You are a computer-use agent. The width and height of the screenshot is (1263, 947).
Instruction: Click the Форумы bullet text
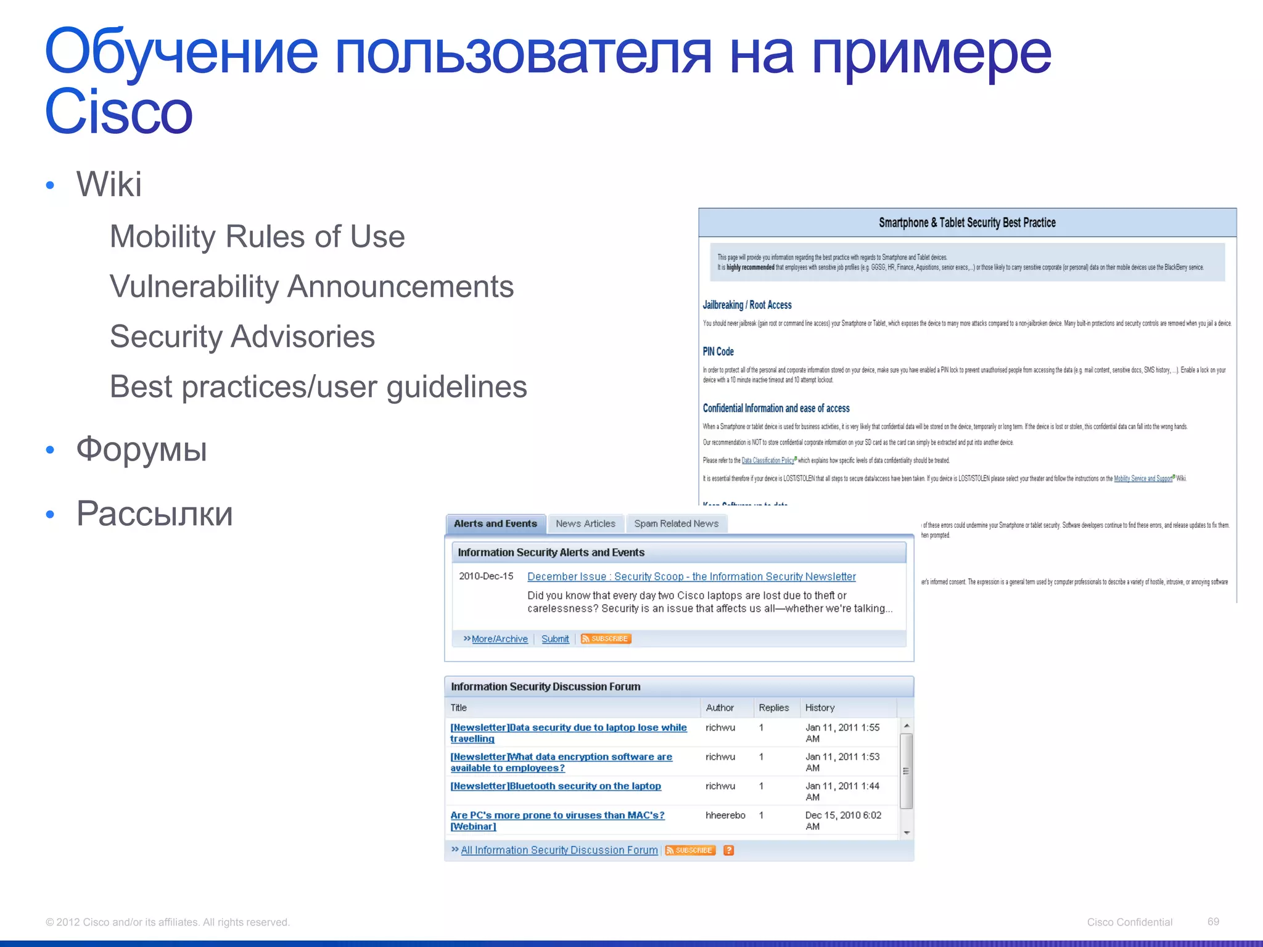point(141,449)
